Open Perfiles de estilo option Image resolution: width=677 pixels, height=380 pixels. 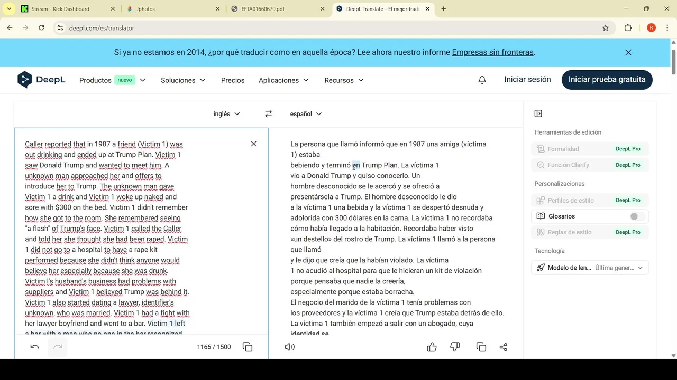[x=590, y=201]
